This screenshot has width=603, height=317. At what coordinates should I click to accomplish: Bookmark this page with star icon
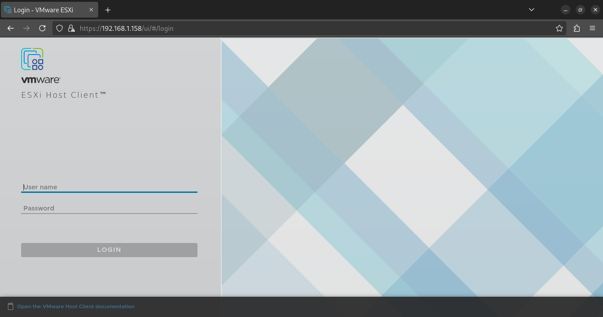tap(559, 28)
